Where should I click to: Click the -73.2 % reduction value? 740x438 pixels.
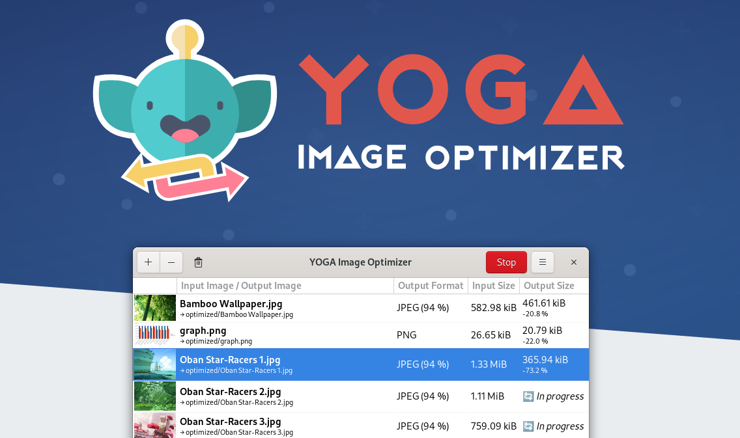click(535, 370)
